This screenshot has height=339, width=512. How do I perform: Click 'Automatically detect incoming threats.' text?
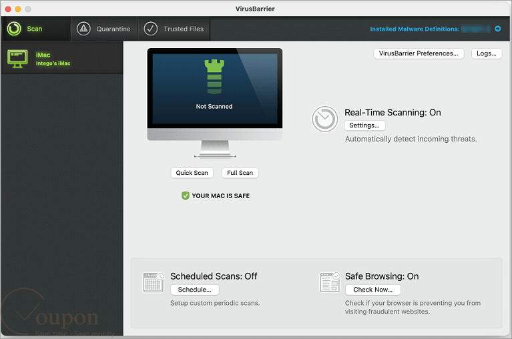point(411,139)
